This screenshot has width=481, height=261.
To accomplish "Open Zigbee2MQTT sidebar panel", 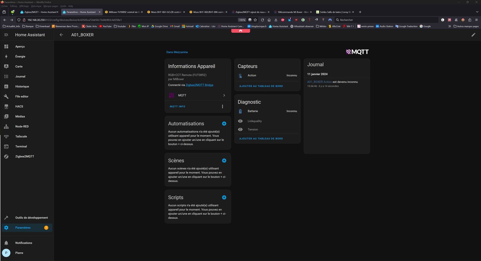I will click(x=25, y=156).
